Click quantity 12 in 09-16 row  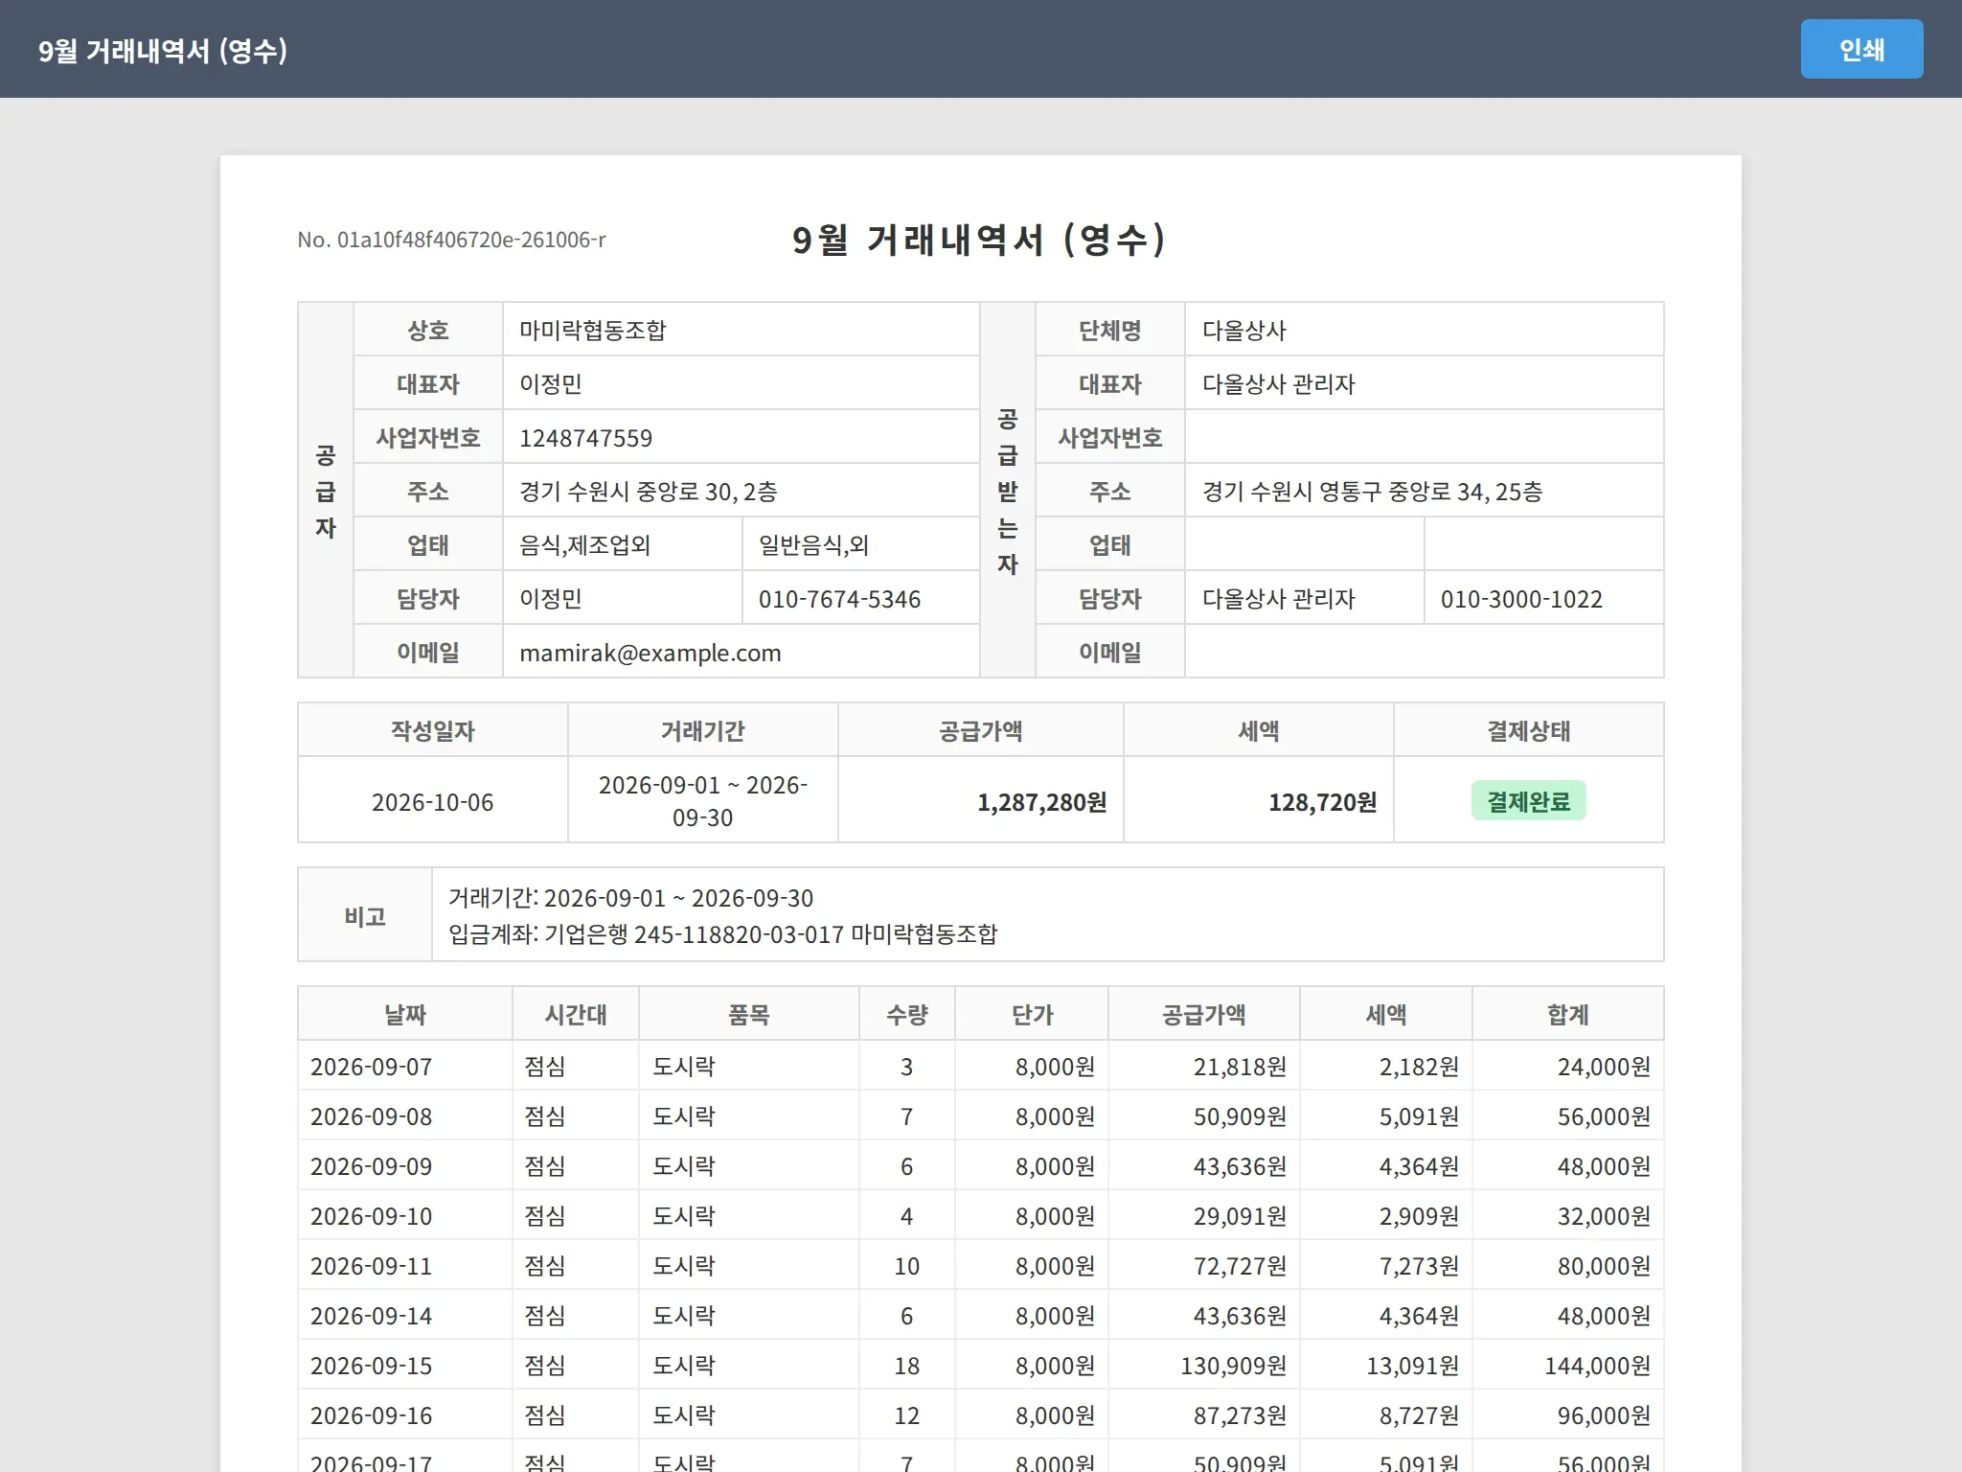(x=906, y=1415)
